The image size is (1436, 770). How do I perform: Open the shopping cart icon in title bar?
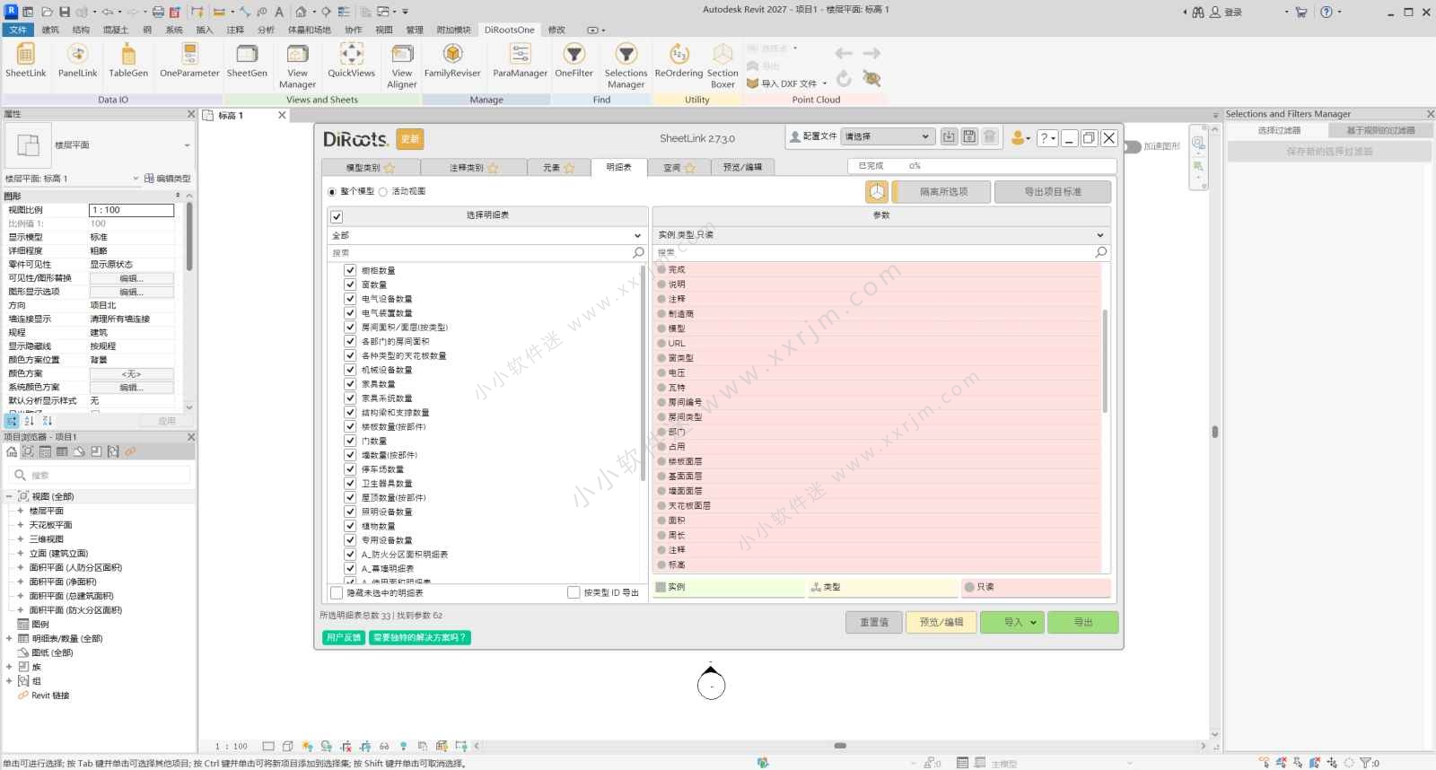[1301, 12]
